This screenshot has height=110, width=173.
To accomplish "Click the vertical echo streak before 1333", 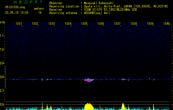I will [x=42, y=80].
